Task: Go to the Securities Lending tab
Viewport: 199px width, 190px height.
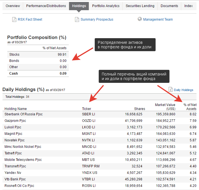Action: [x=140, y=6]
